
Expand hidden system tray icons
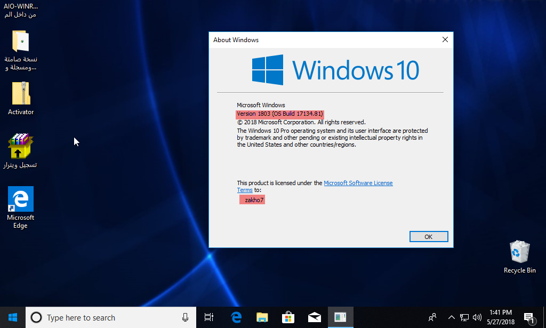pos(451,317)
